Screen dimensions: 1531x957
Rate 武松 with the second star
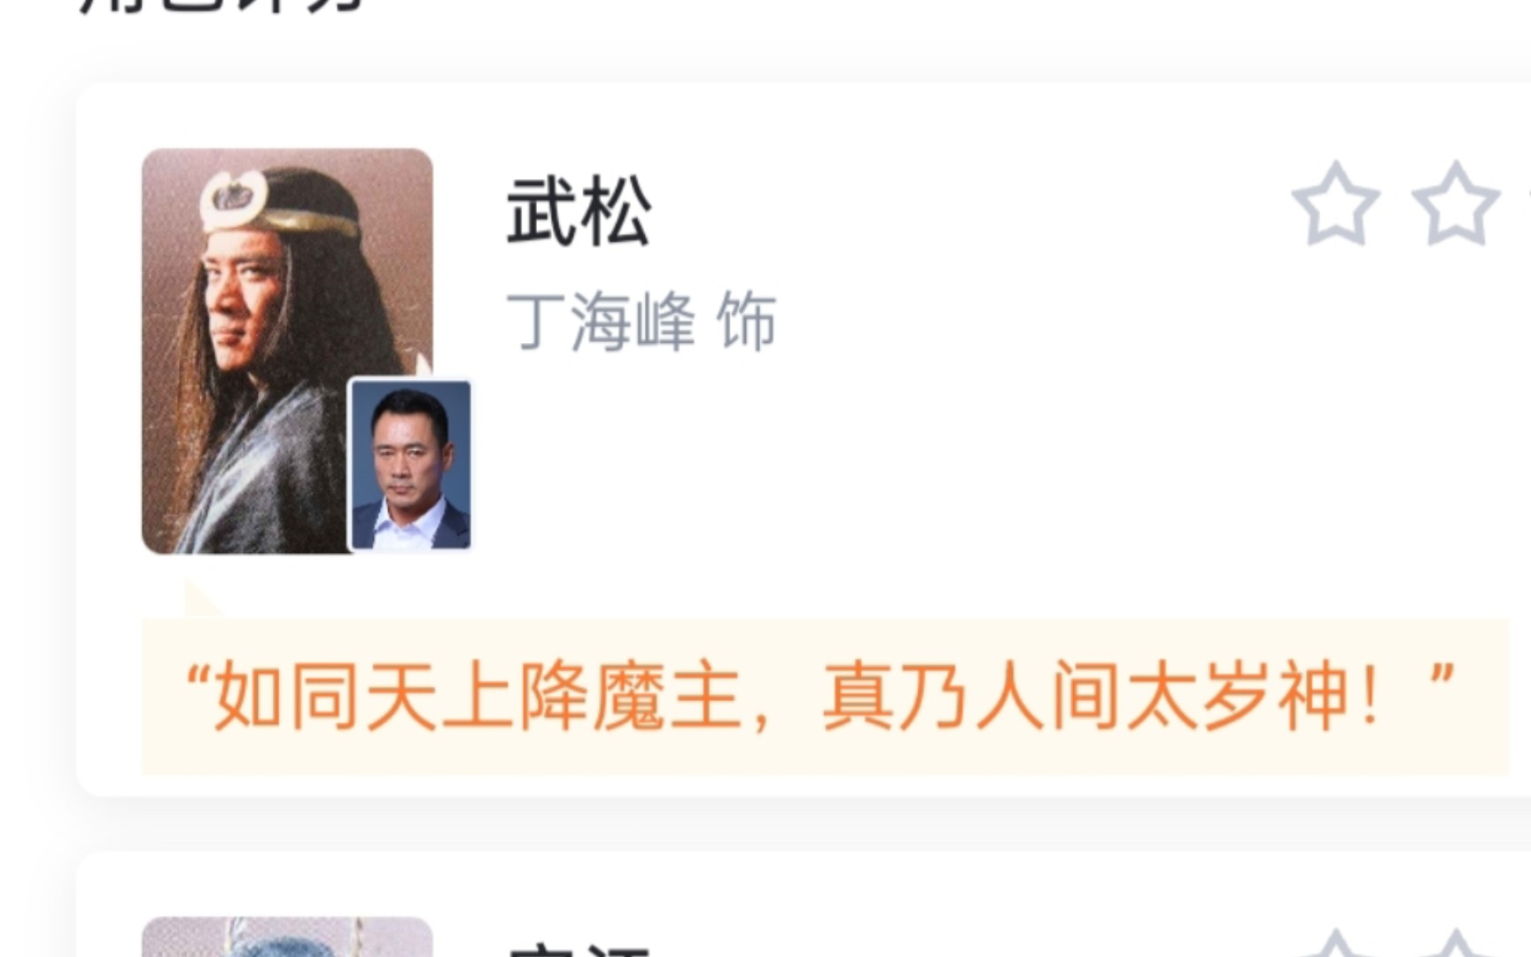pyautogui.click(x=1455, y=204)
